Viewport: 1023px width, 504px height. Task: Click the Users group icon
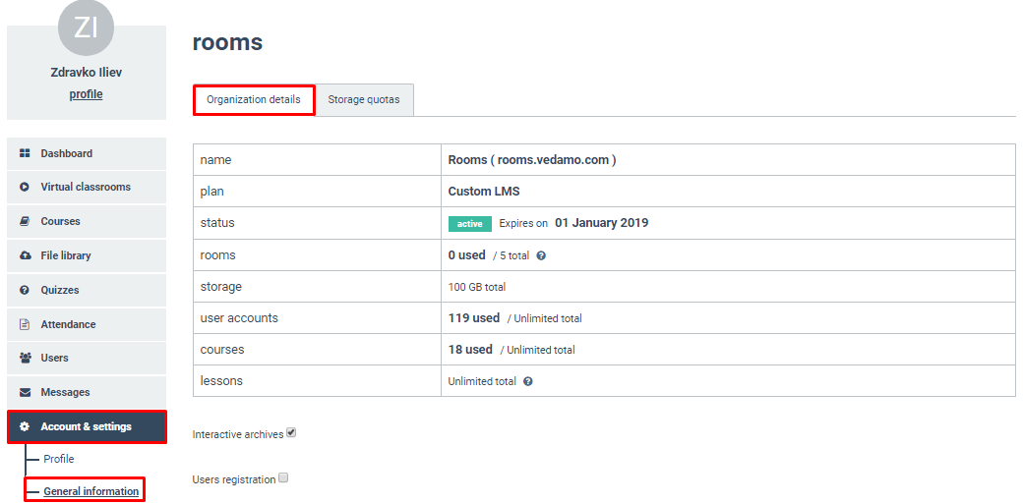point(25,358)
